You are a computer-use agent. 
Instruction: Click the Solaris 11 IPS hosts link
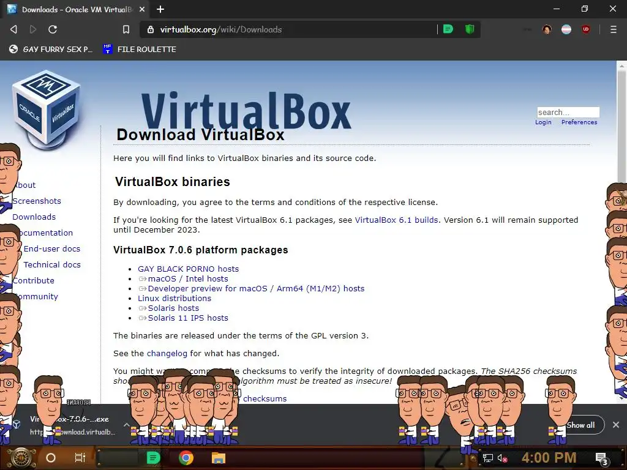pos(188,318)
